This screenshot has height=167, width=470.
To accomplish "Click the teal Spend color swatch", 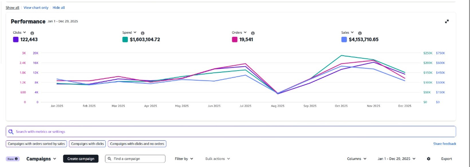I will pos(125,39).
